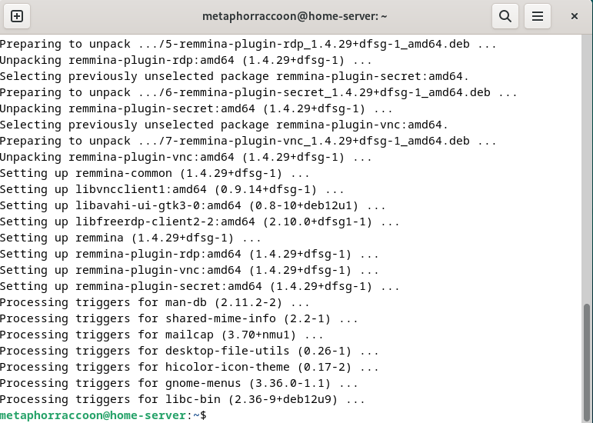Click the 'Setting up libvncclient1:amd64' line
Image resolution: width=593 pixels, height=423 pixels.
coord(172,189)
